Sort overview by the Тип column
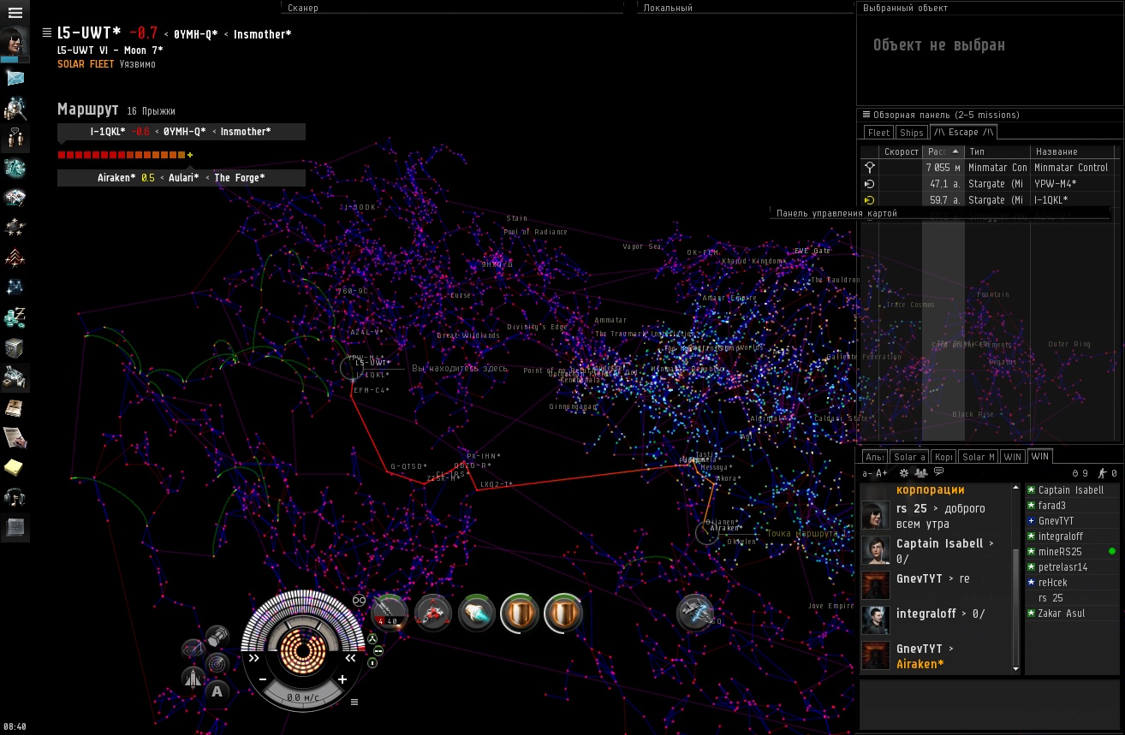The image size is (1125, 735). tap(995, 151)
